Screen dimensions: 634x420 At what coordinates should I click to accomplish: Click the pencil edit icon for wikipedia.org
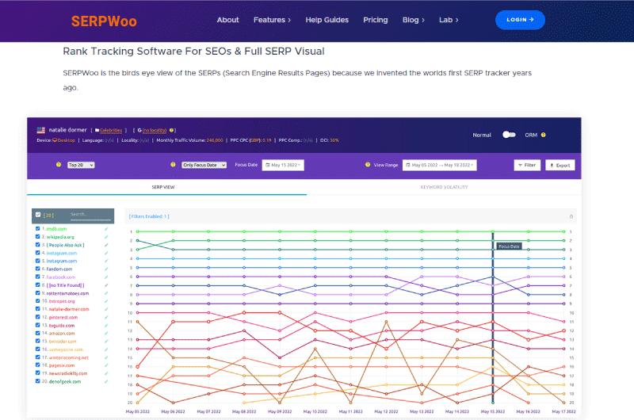(106, 237)
